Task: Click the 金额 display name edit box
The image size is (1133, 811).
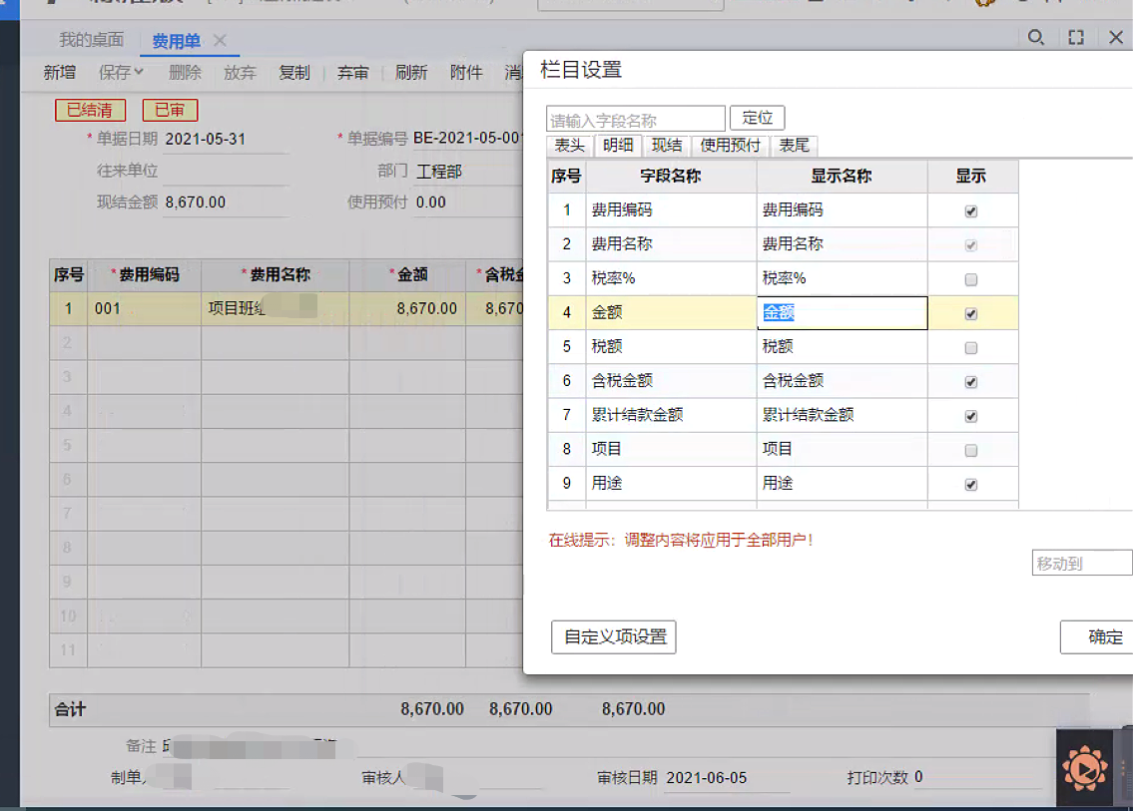Action: (843, 312)
